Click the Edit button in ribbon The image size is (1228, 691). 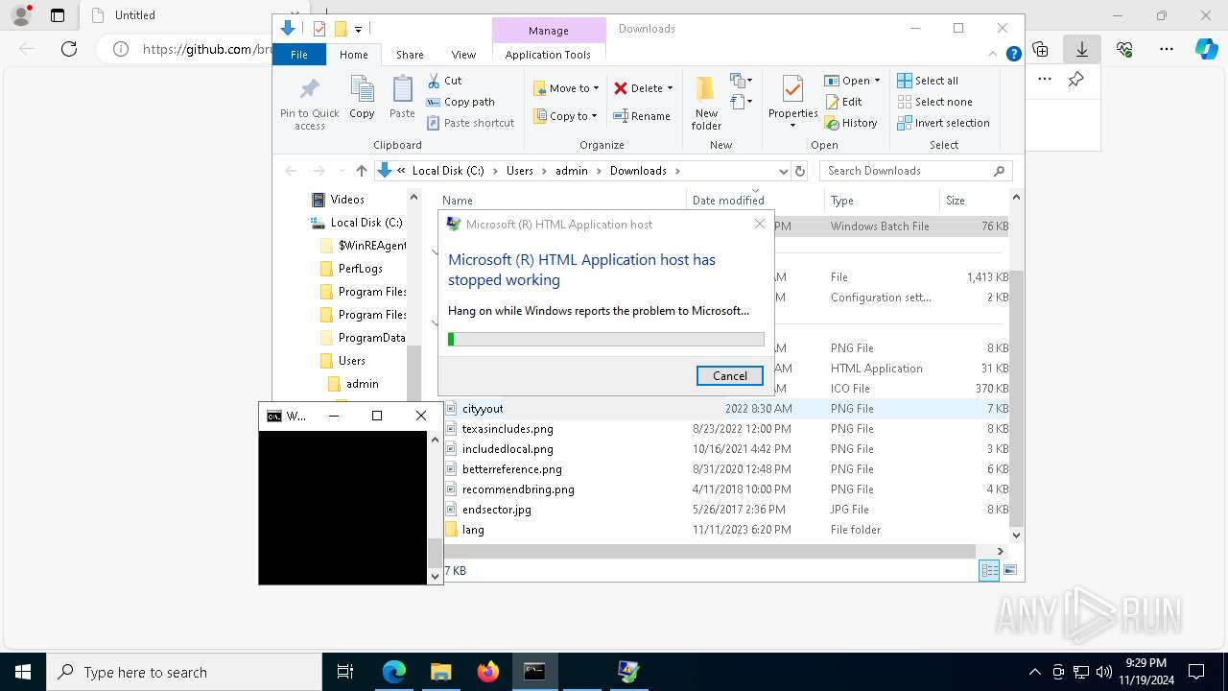pos(843,102)
